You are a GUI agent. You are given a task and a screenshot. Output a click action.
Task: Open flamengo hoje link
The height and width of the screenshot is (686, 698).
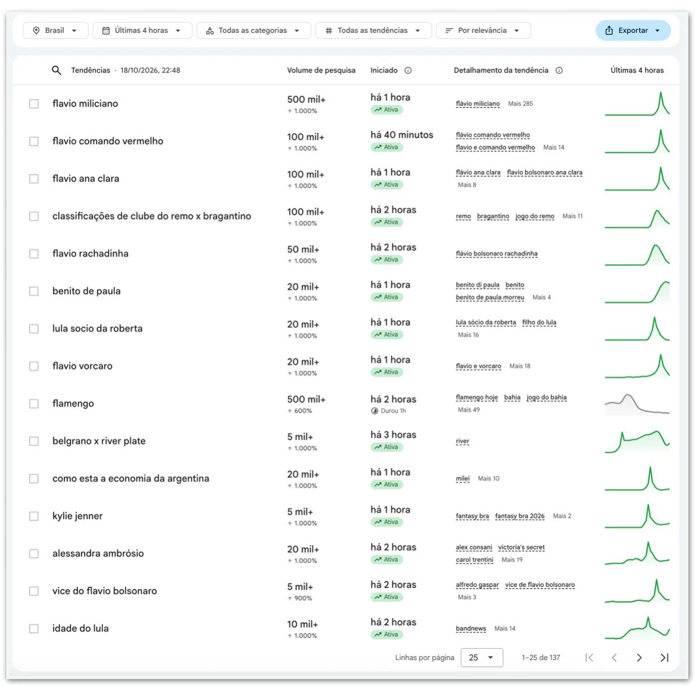[x=476, y=398]
